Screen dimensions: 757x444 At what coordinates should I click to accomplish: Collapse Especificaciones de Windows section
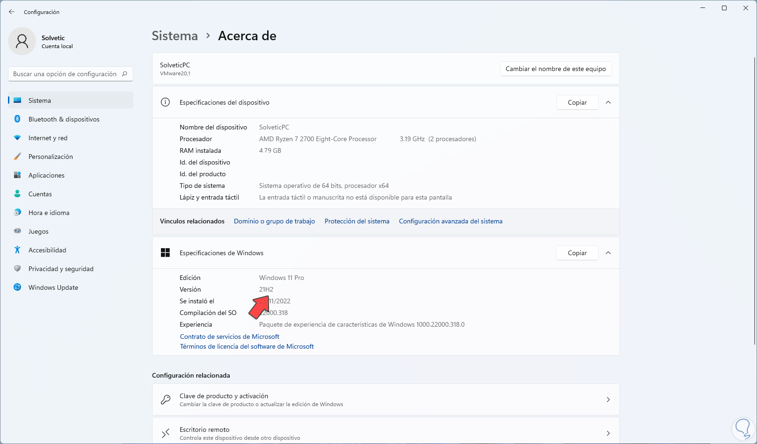coord(608,253)
